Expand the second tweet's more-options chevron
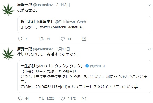The height and width of the screenshot is (103, 153). click(149, 49)
